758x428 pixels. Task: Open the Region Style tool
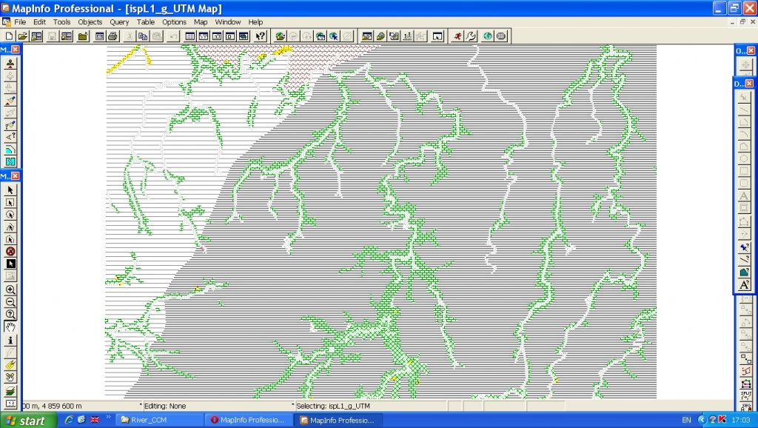[745, 272]
